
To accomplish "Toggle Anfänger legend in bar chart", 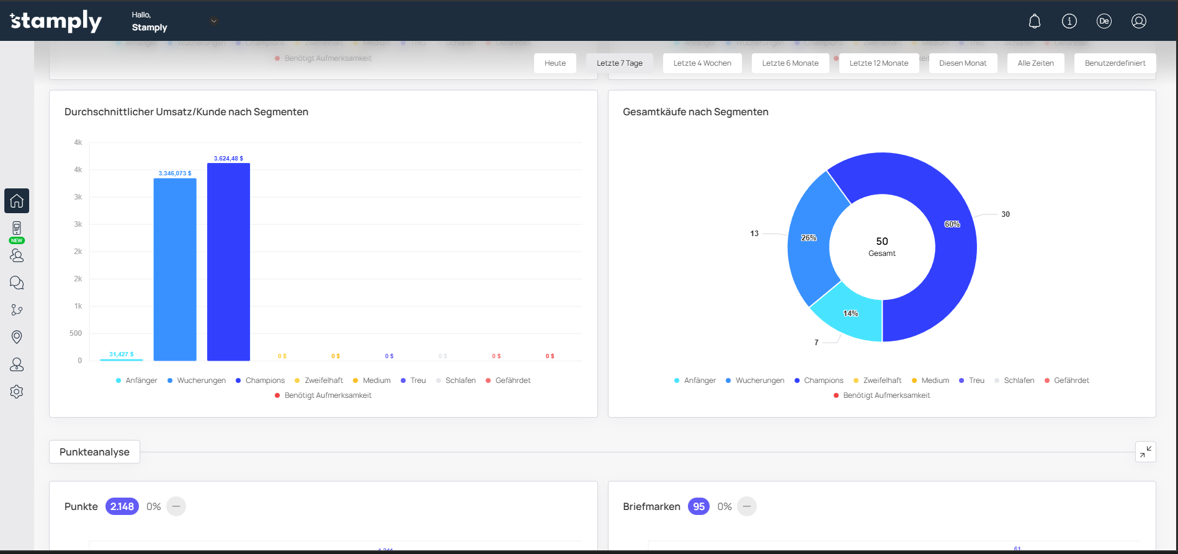I will (136, 380).
